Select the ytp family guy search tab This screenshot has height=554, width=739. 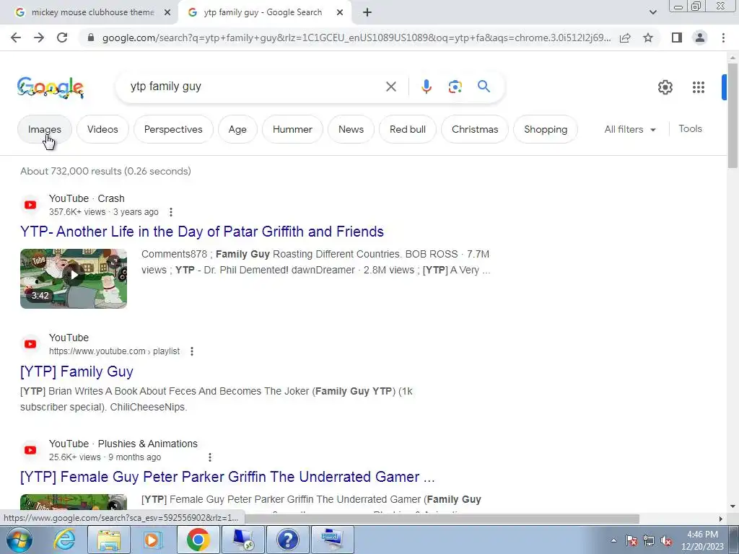coord(263,13)
